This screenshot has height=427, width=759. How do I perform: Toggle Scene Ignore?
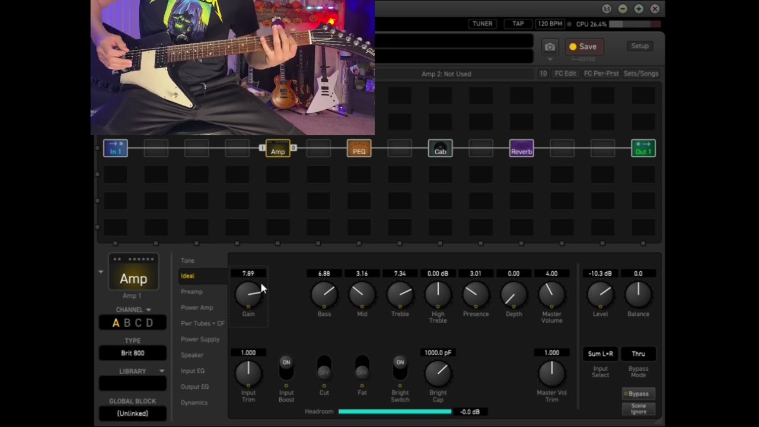638,409
